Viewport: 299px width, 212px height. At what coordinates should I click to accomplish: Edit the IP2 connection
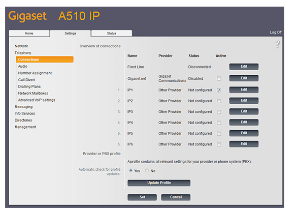244,101
